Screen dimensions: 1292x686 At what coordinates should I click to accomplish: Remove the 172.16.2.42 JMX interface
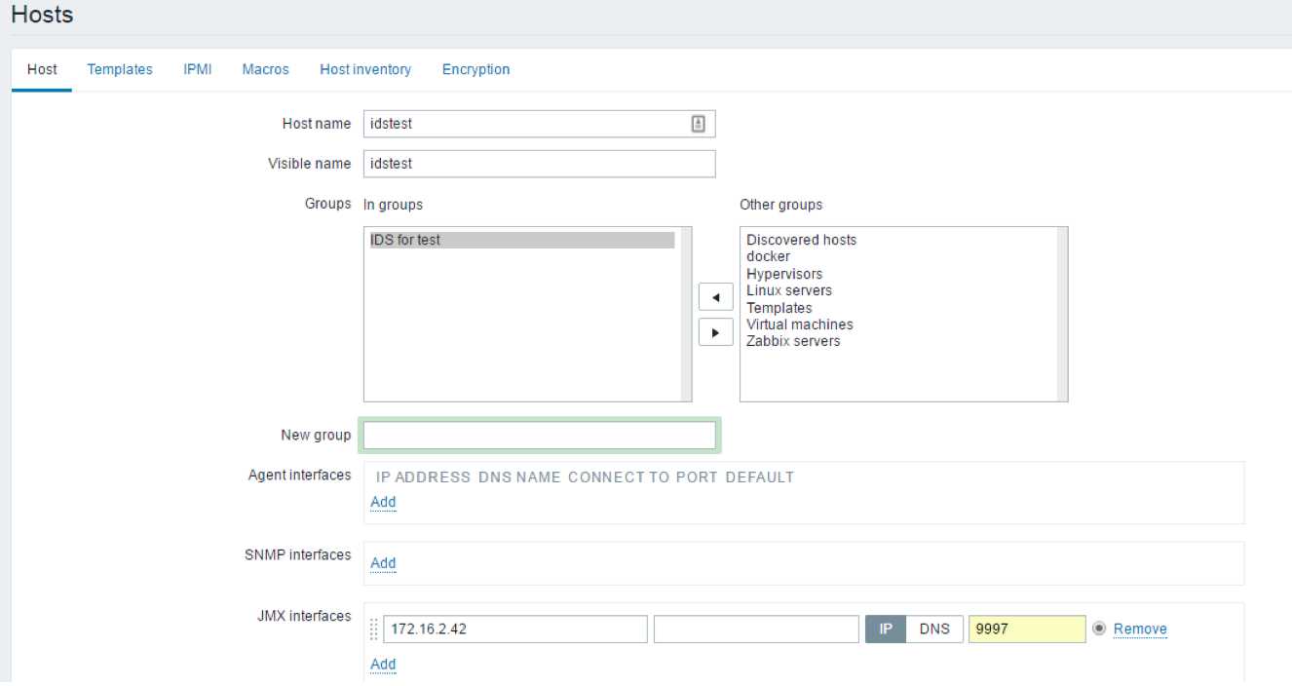[1140, 629]
